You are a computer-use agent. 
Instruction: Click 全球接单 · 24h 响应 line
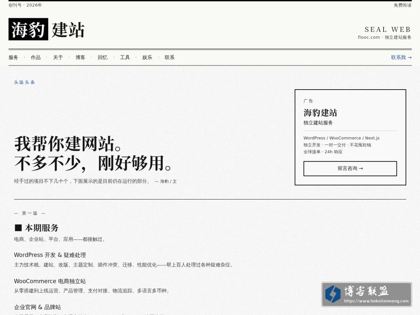(x=323, y=152)
